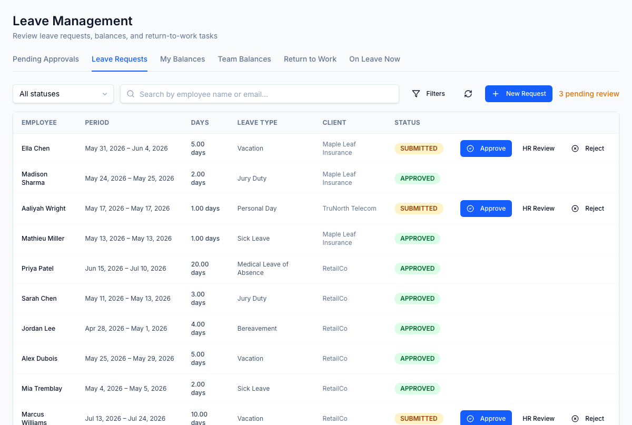Image resolution: width=632 pixels, height=425 pixels.
Task: Click employee name Jordan Lee
Action: tap(38, 329)
